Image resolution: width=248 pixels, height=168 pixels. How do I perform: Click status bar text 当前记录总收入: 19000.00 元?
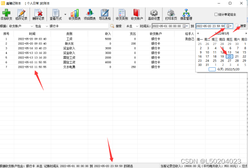(x=180, y=166)
